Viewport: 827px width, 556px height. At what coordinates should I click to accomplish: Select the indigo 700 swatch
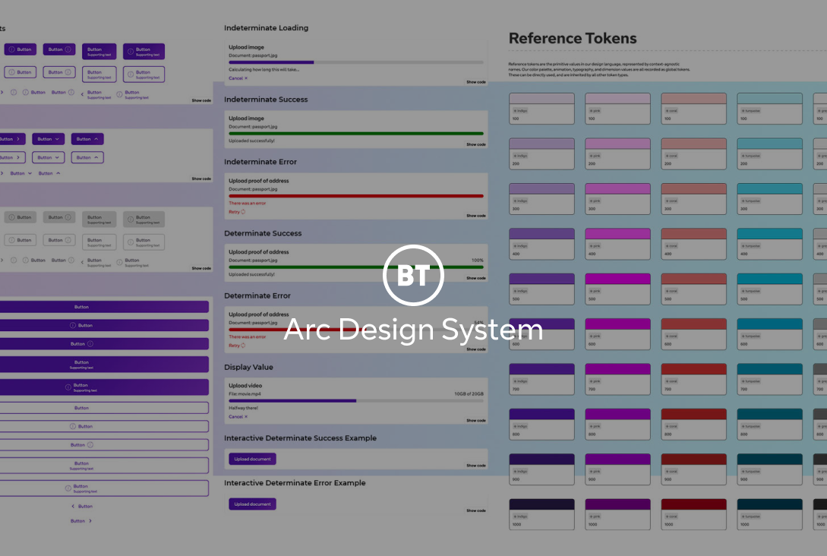coord(541,379)
